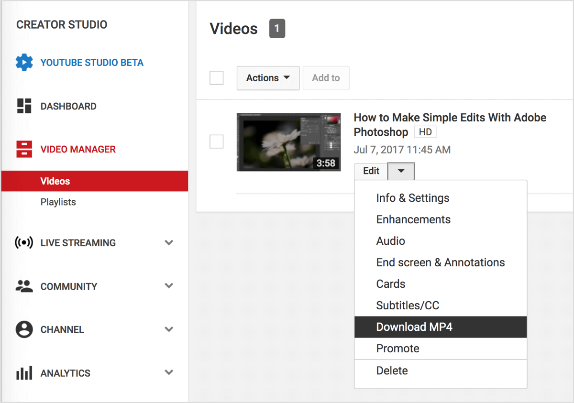Click the Live Streaming broadcast icon
This screenshot has width=574, height=403.
tap(24, 242)
